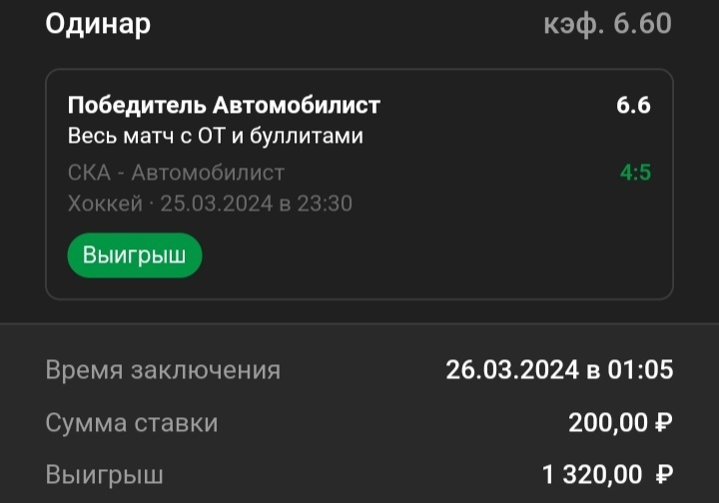Click the ruble sign after 200,00

(x=663, y=423)
